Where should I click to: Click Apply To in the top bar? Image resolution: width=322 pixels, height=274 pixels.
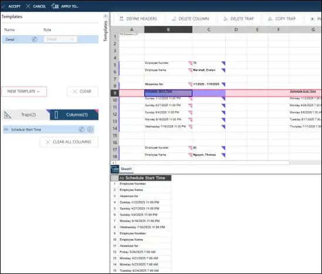[65, 6]
